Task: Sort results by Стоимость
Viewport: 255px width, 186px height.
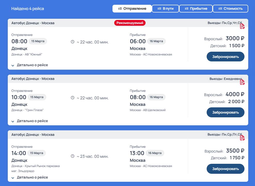Action: (230, 8)
